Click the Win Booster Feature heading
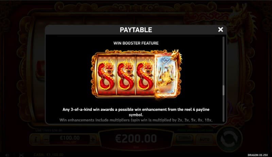 coord(136,43)
